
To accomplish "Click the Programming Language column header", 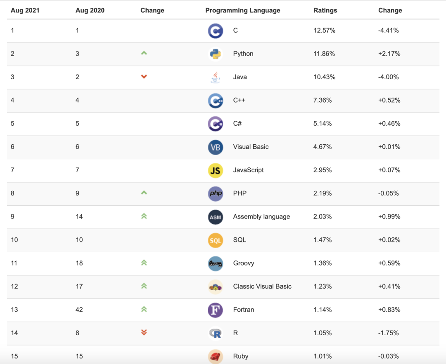I will 242,10.
